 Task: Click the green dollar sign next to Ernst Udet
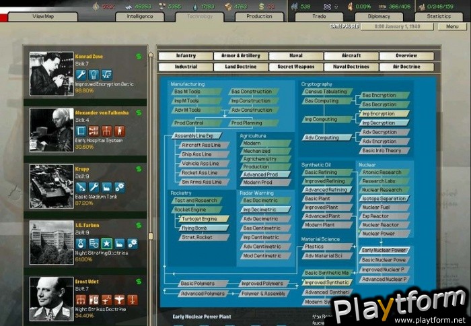tap(139, 282)
